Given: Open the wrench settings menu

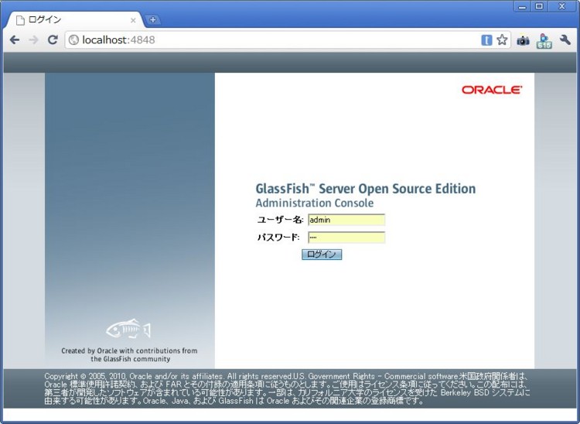Looking at the screenshot, I should [565, 39].
